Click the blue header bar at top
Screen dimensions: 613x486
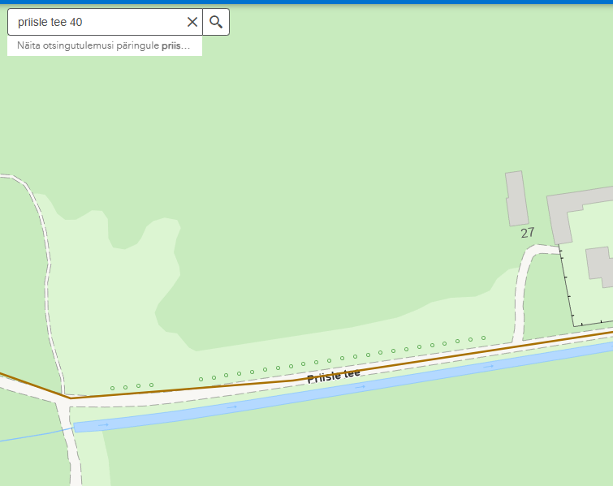[x=307, y=2]
